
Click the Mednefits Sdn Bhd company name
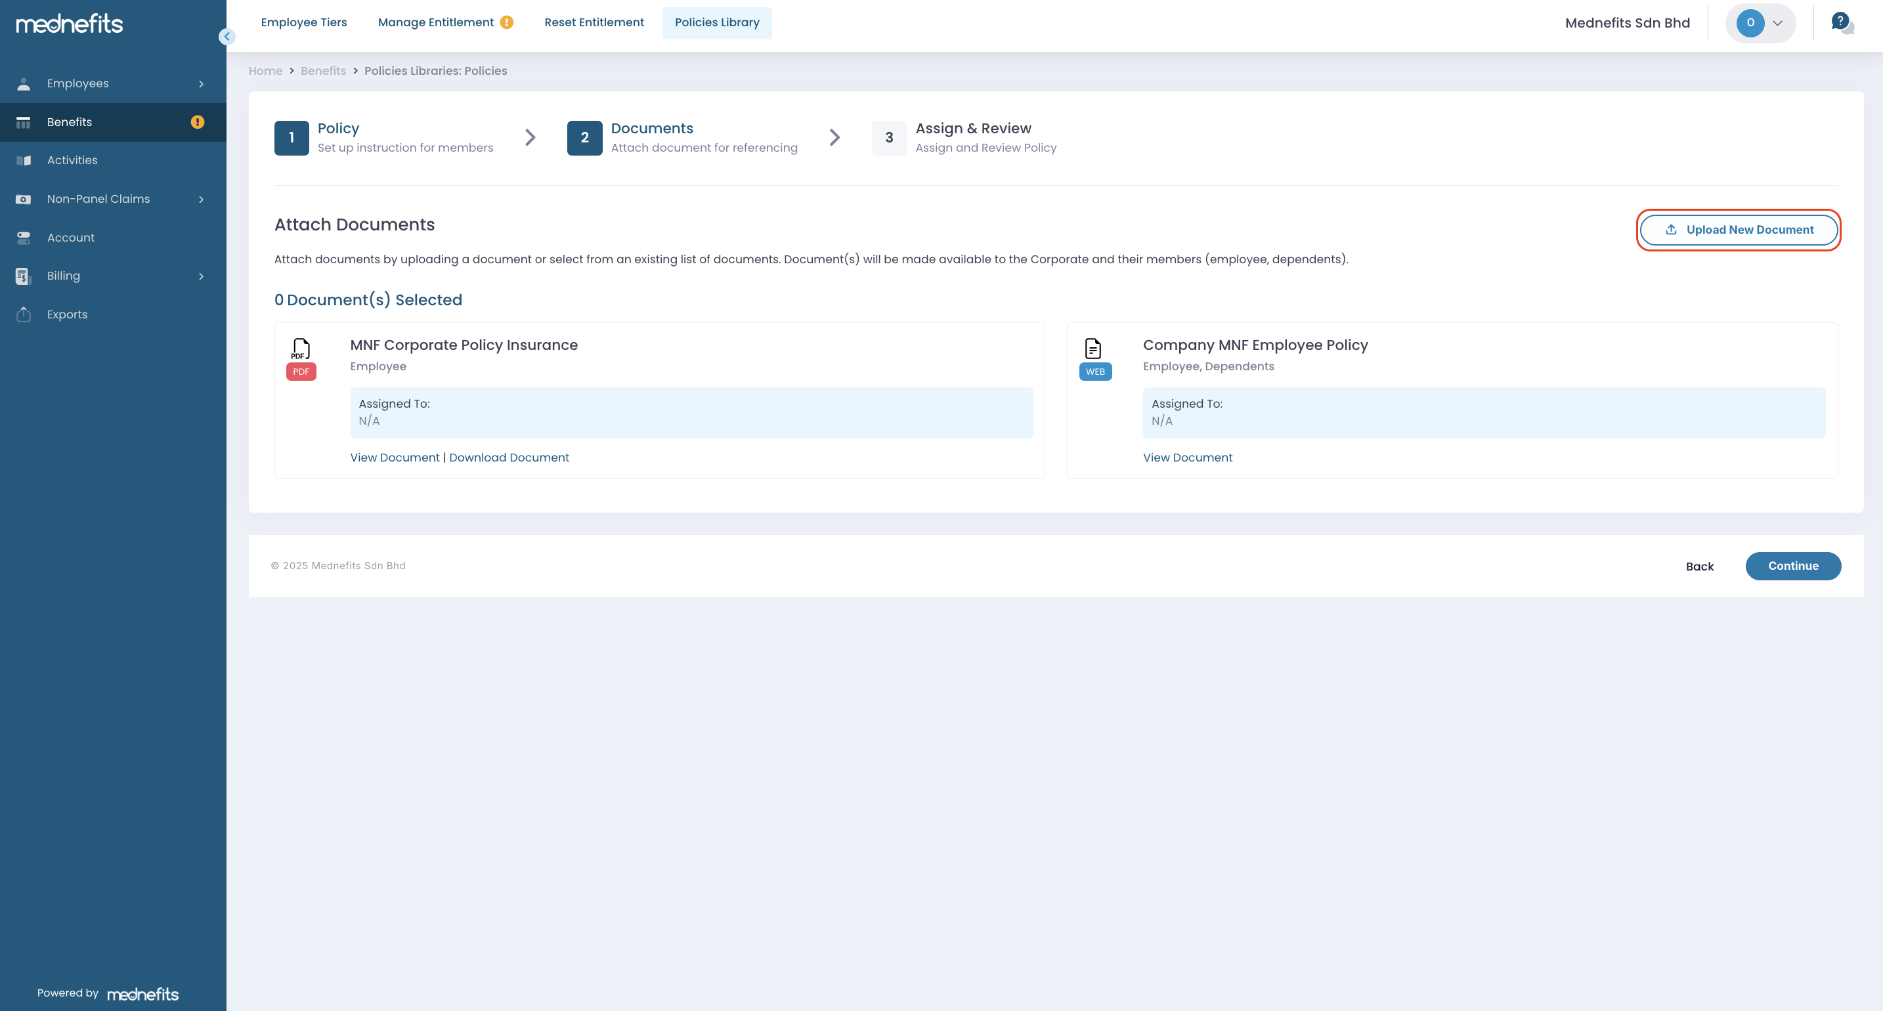(1627, 23)
